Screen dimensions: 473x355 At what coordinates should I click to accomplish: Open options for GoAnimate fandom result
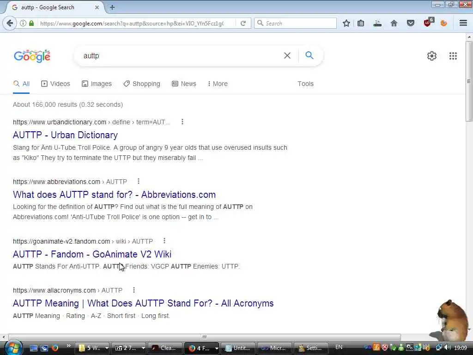[164, 240]
